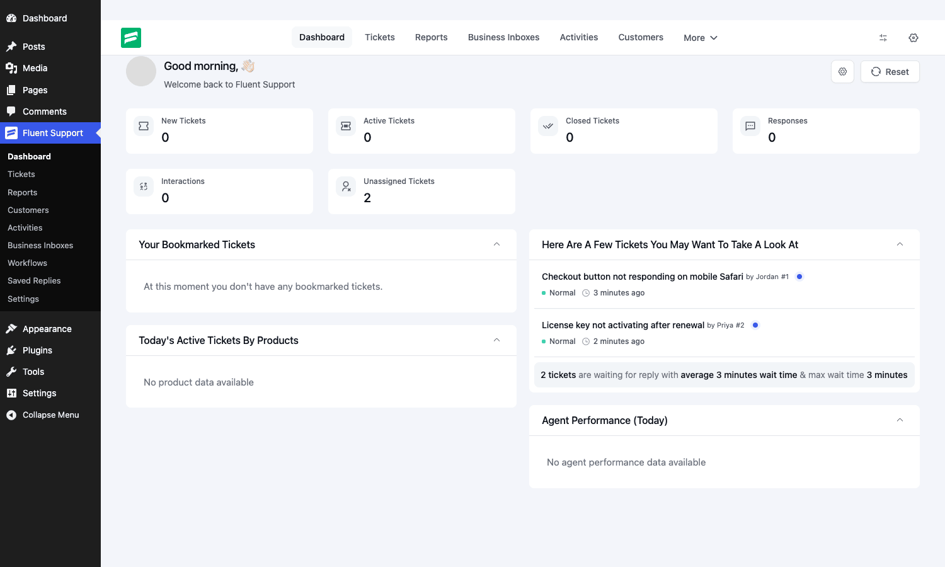Click the 'New Tickets' stat label
The width and height of the screenshot is (945, 567).
click(183, 121)
